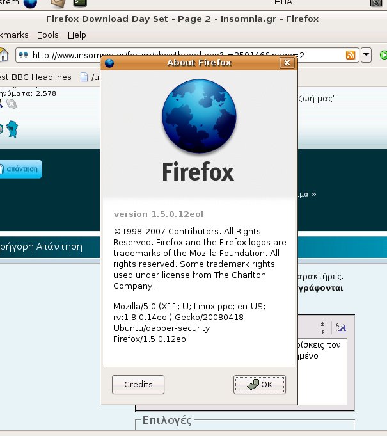Launch the terminal icon in top panel
The width and height of the screenshot is (387, 436).
(80, 3)
